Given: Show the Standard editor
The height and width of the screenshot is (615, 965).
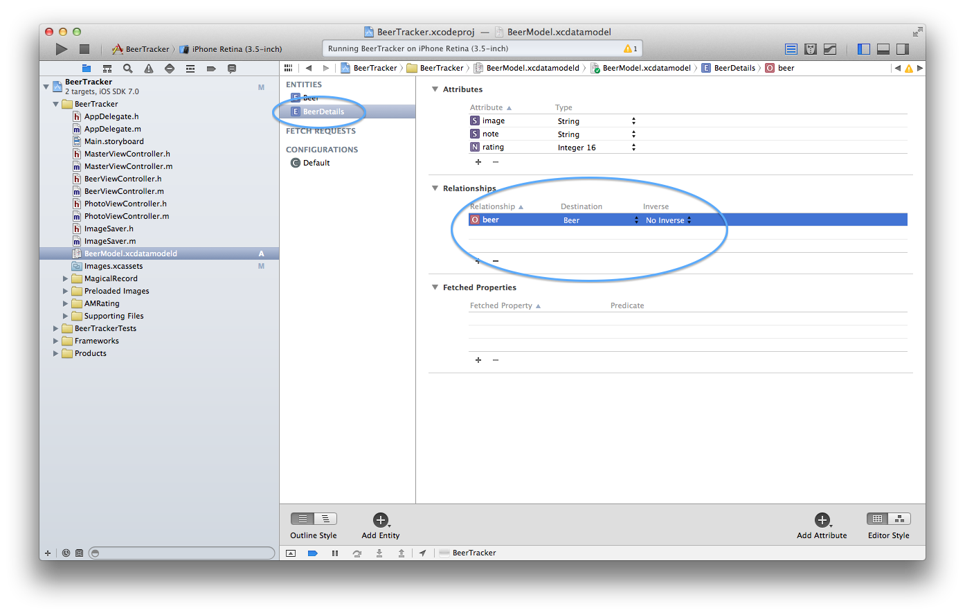Looking at the screenshot, I should 791,49.
